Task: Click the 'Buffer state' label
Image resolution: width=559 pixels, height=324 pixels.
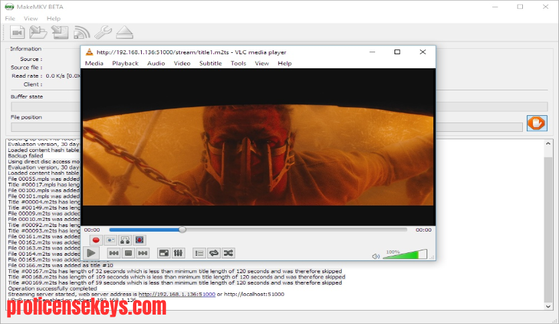Action: tap(27, 96)
